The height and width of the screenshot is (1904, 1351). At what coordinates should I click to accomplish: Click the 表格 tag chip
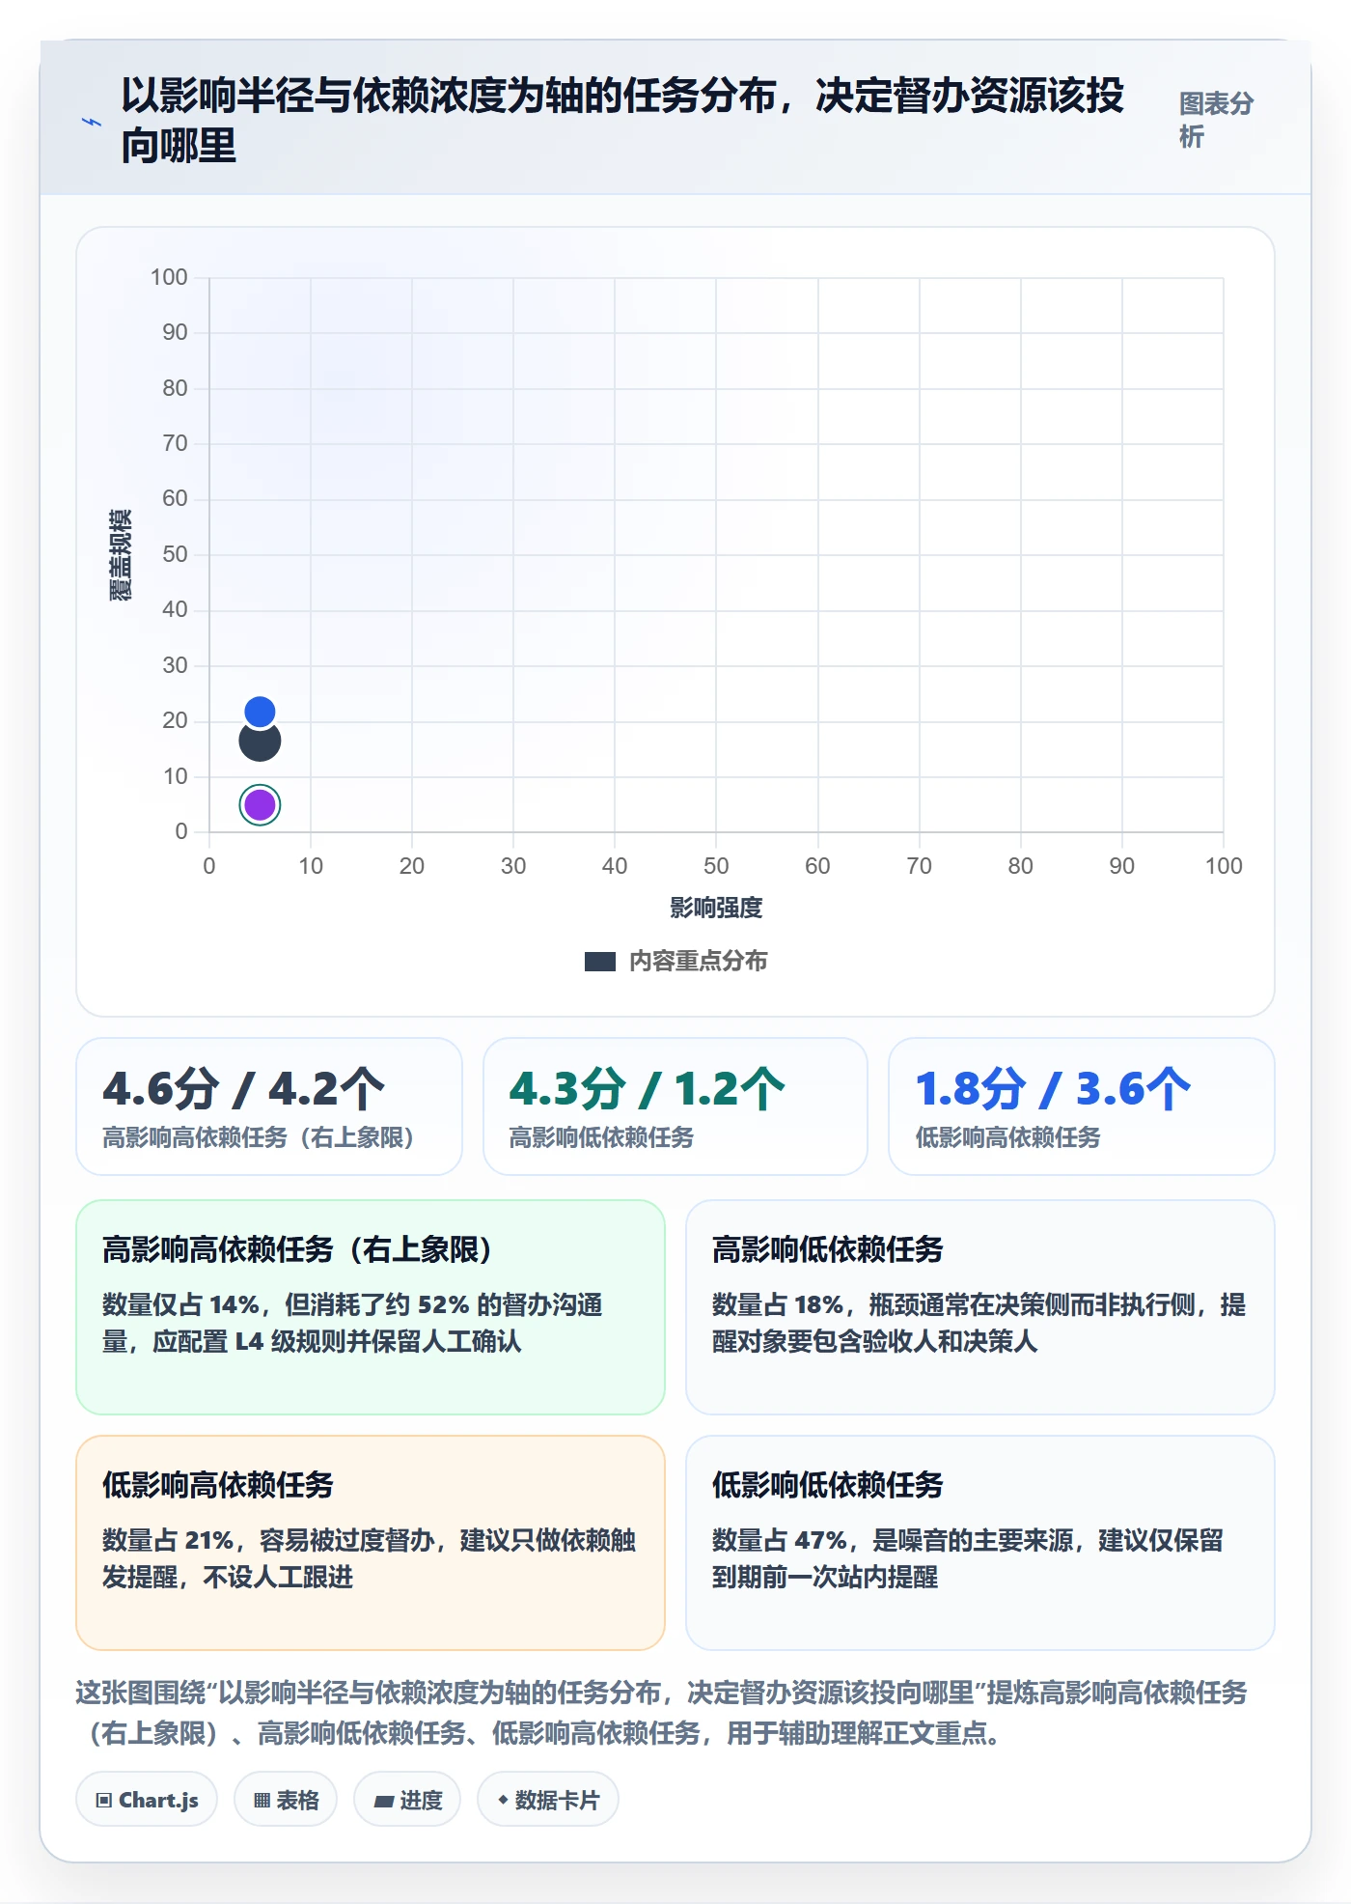click(x=286, y=1800)
